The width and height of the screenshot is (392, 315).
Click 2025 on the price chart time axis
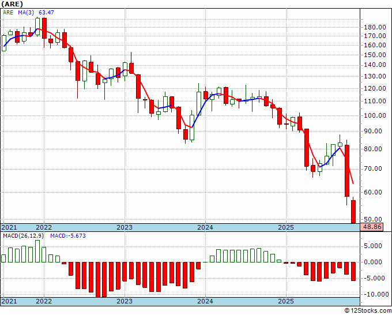tap(286, 227)
